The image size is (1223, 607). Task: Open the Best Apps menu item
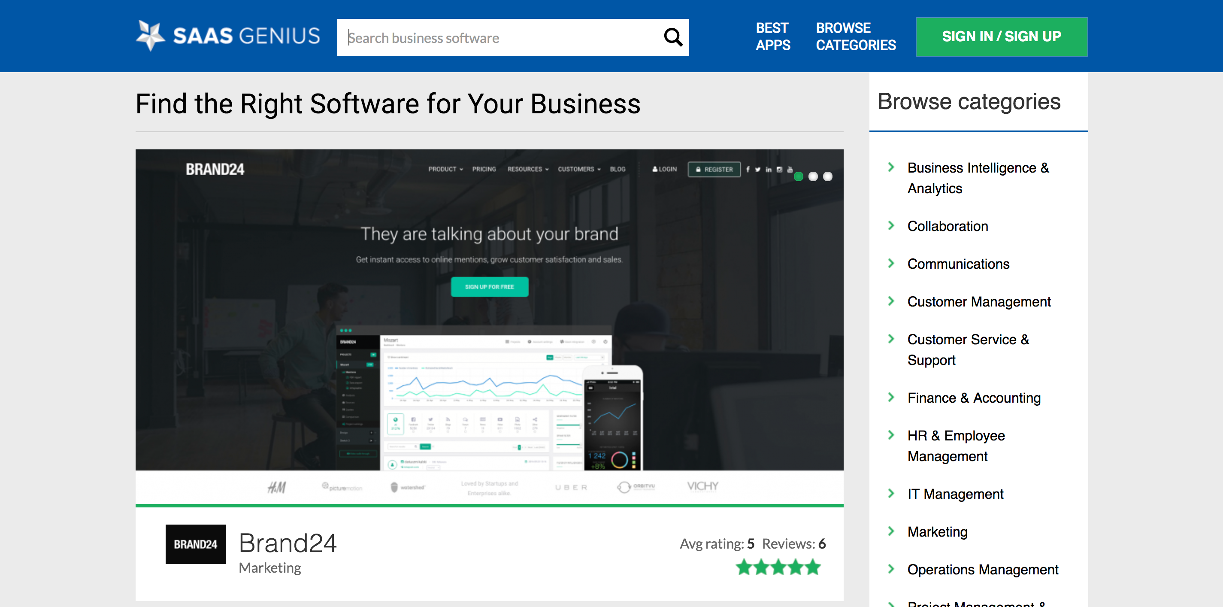coord(772,36)
